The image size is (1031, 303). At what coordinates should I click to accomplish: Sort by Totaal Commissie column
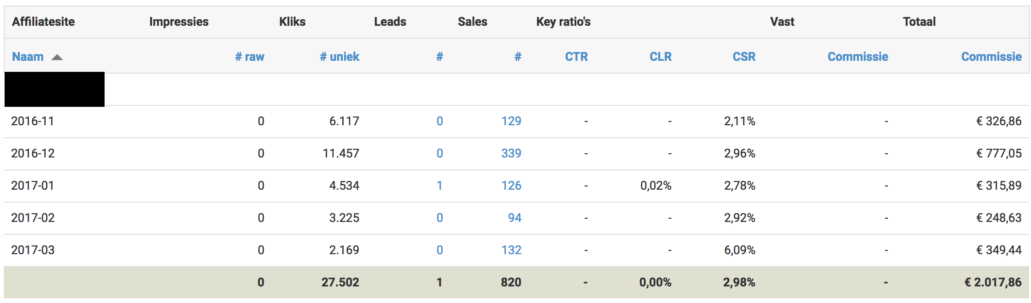tap(991, 57)
